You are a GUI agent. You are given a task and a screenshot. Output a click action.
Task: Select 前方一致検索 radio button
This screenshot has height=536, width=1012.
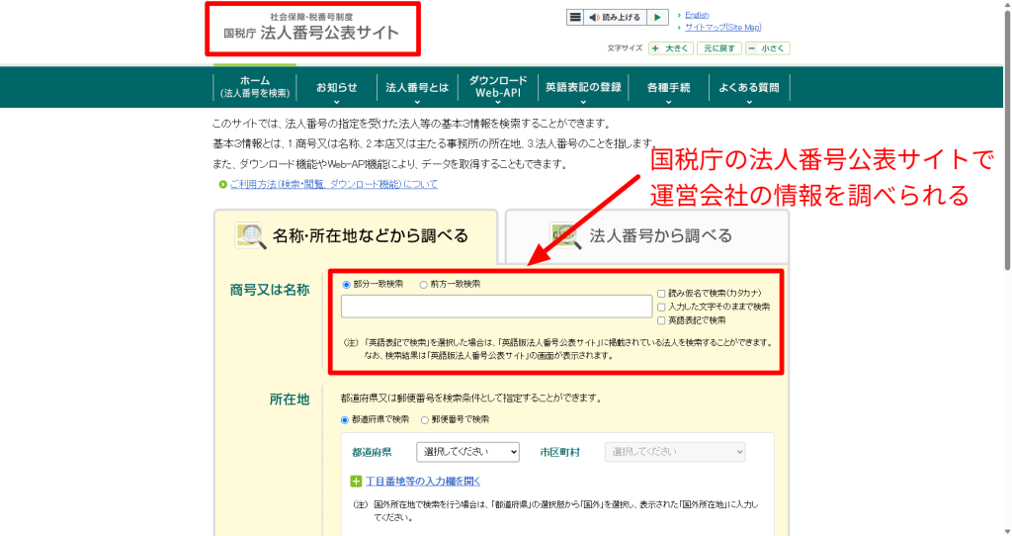coord(423,285)
